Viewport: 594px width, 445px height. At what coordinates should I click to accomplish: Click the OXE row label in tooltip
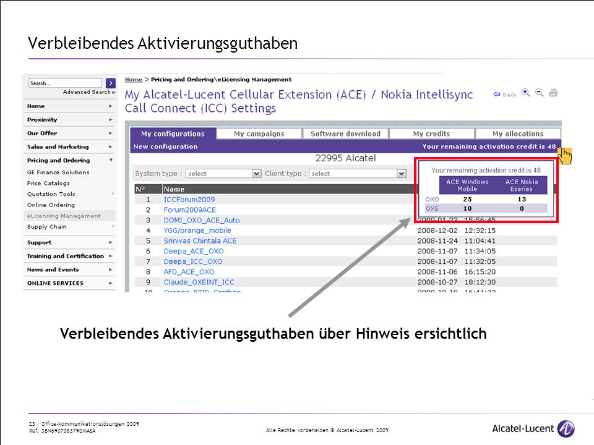click(x=432, y=208)
